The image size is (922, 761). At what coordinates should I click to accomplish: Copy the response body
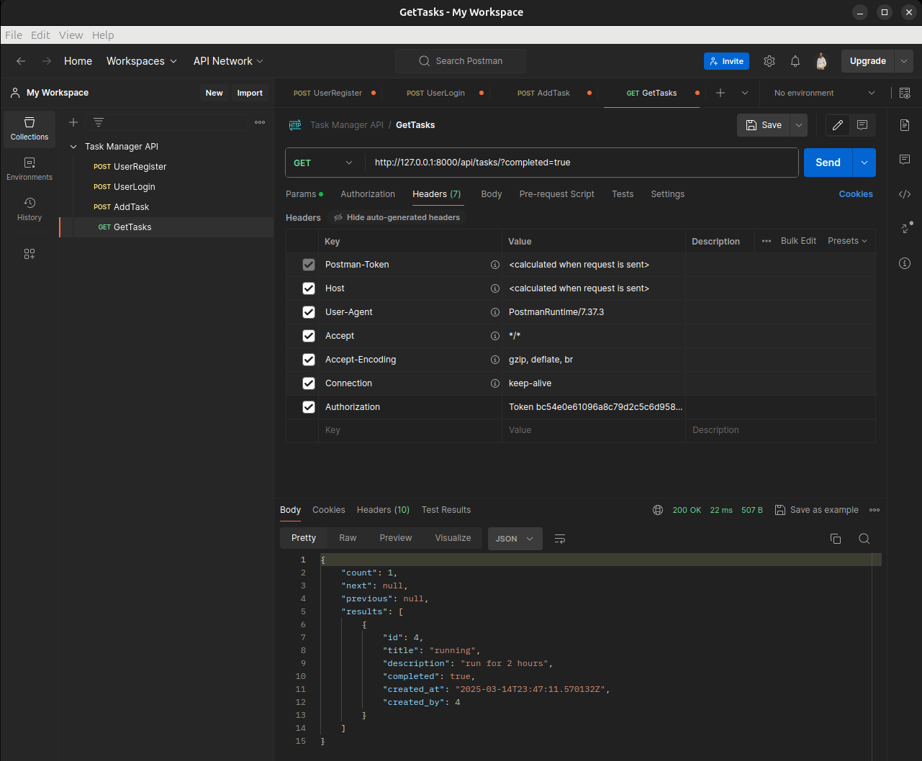click(836, 539)
